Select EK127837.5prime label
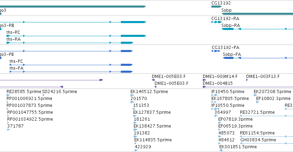293x152 pixels. point(152,112)
